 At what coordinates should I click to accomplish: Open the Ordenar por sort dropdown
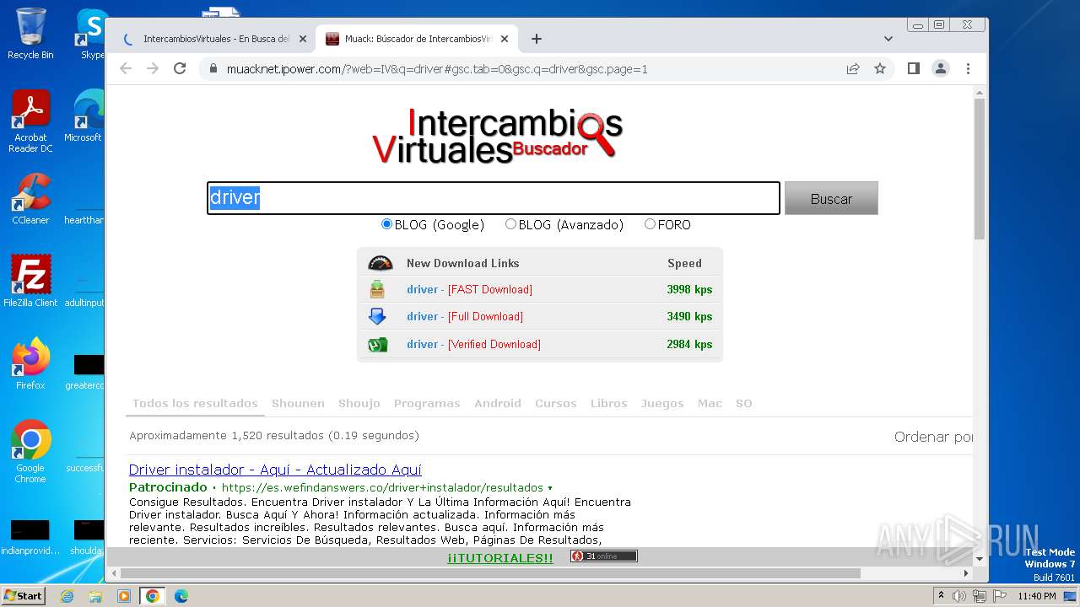click(933, 437)
